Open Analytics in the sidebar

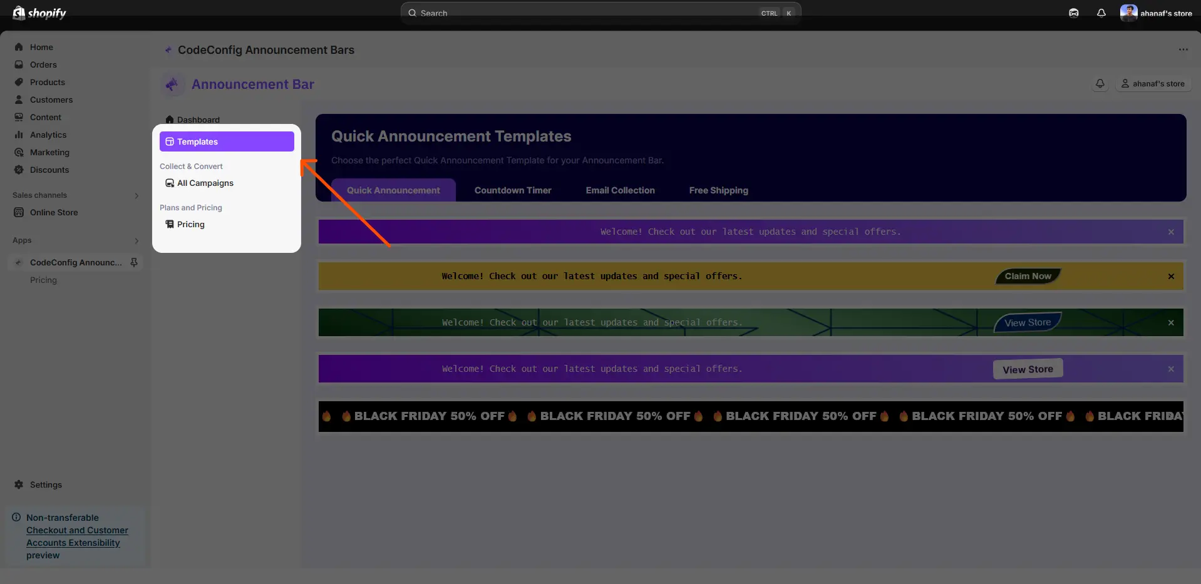48,135
